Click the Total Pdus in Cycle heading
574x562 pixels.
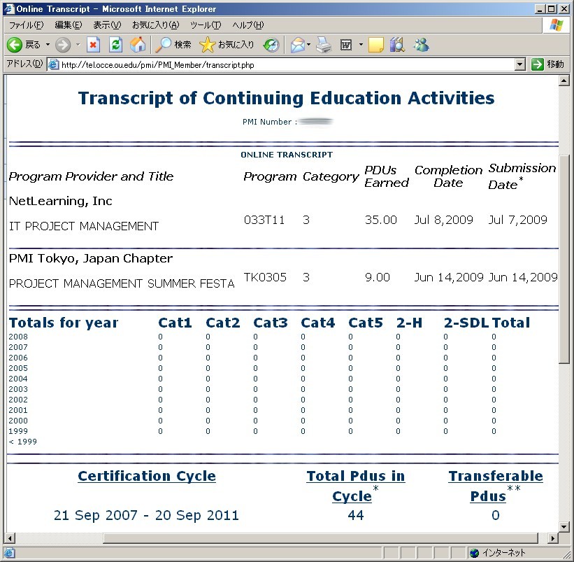coord(355,486)
